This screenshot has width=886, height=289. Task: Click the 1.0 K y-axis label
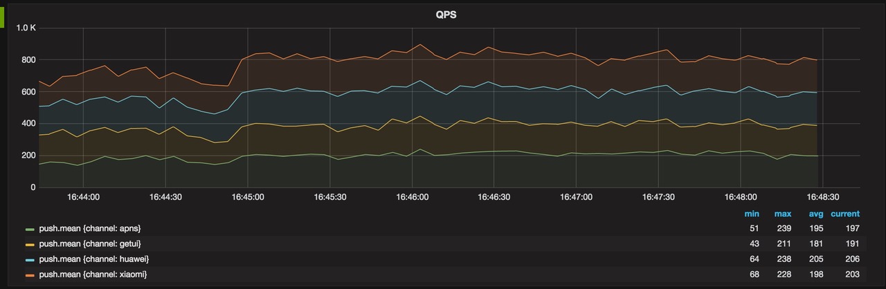tap(26, 28)
